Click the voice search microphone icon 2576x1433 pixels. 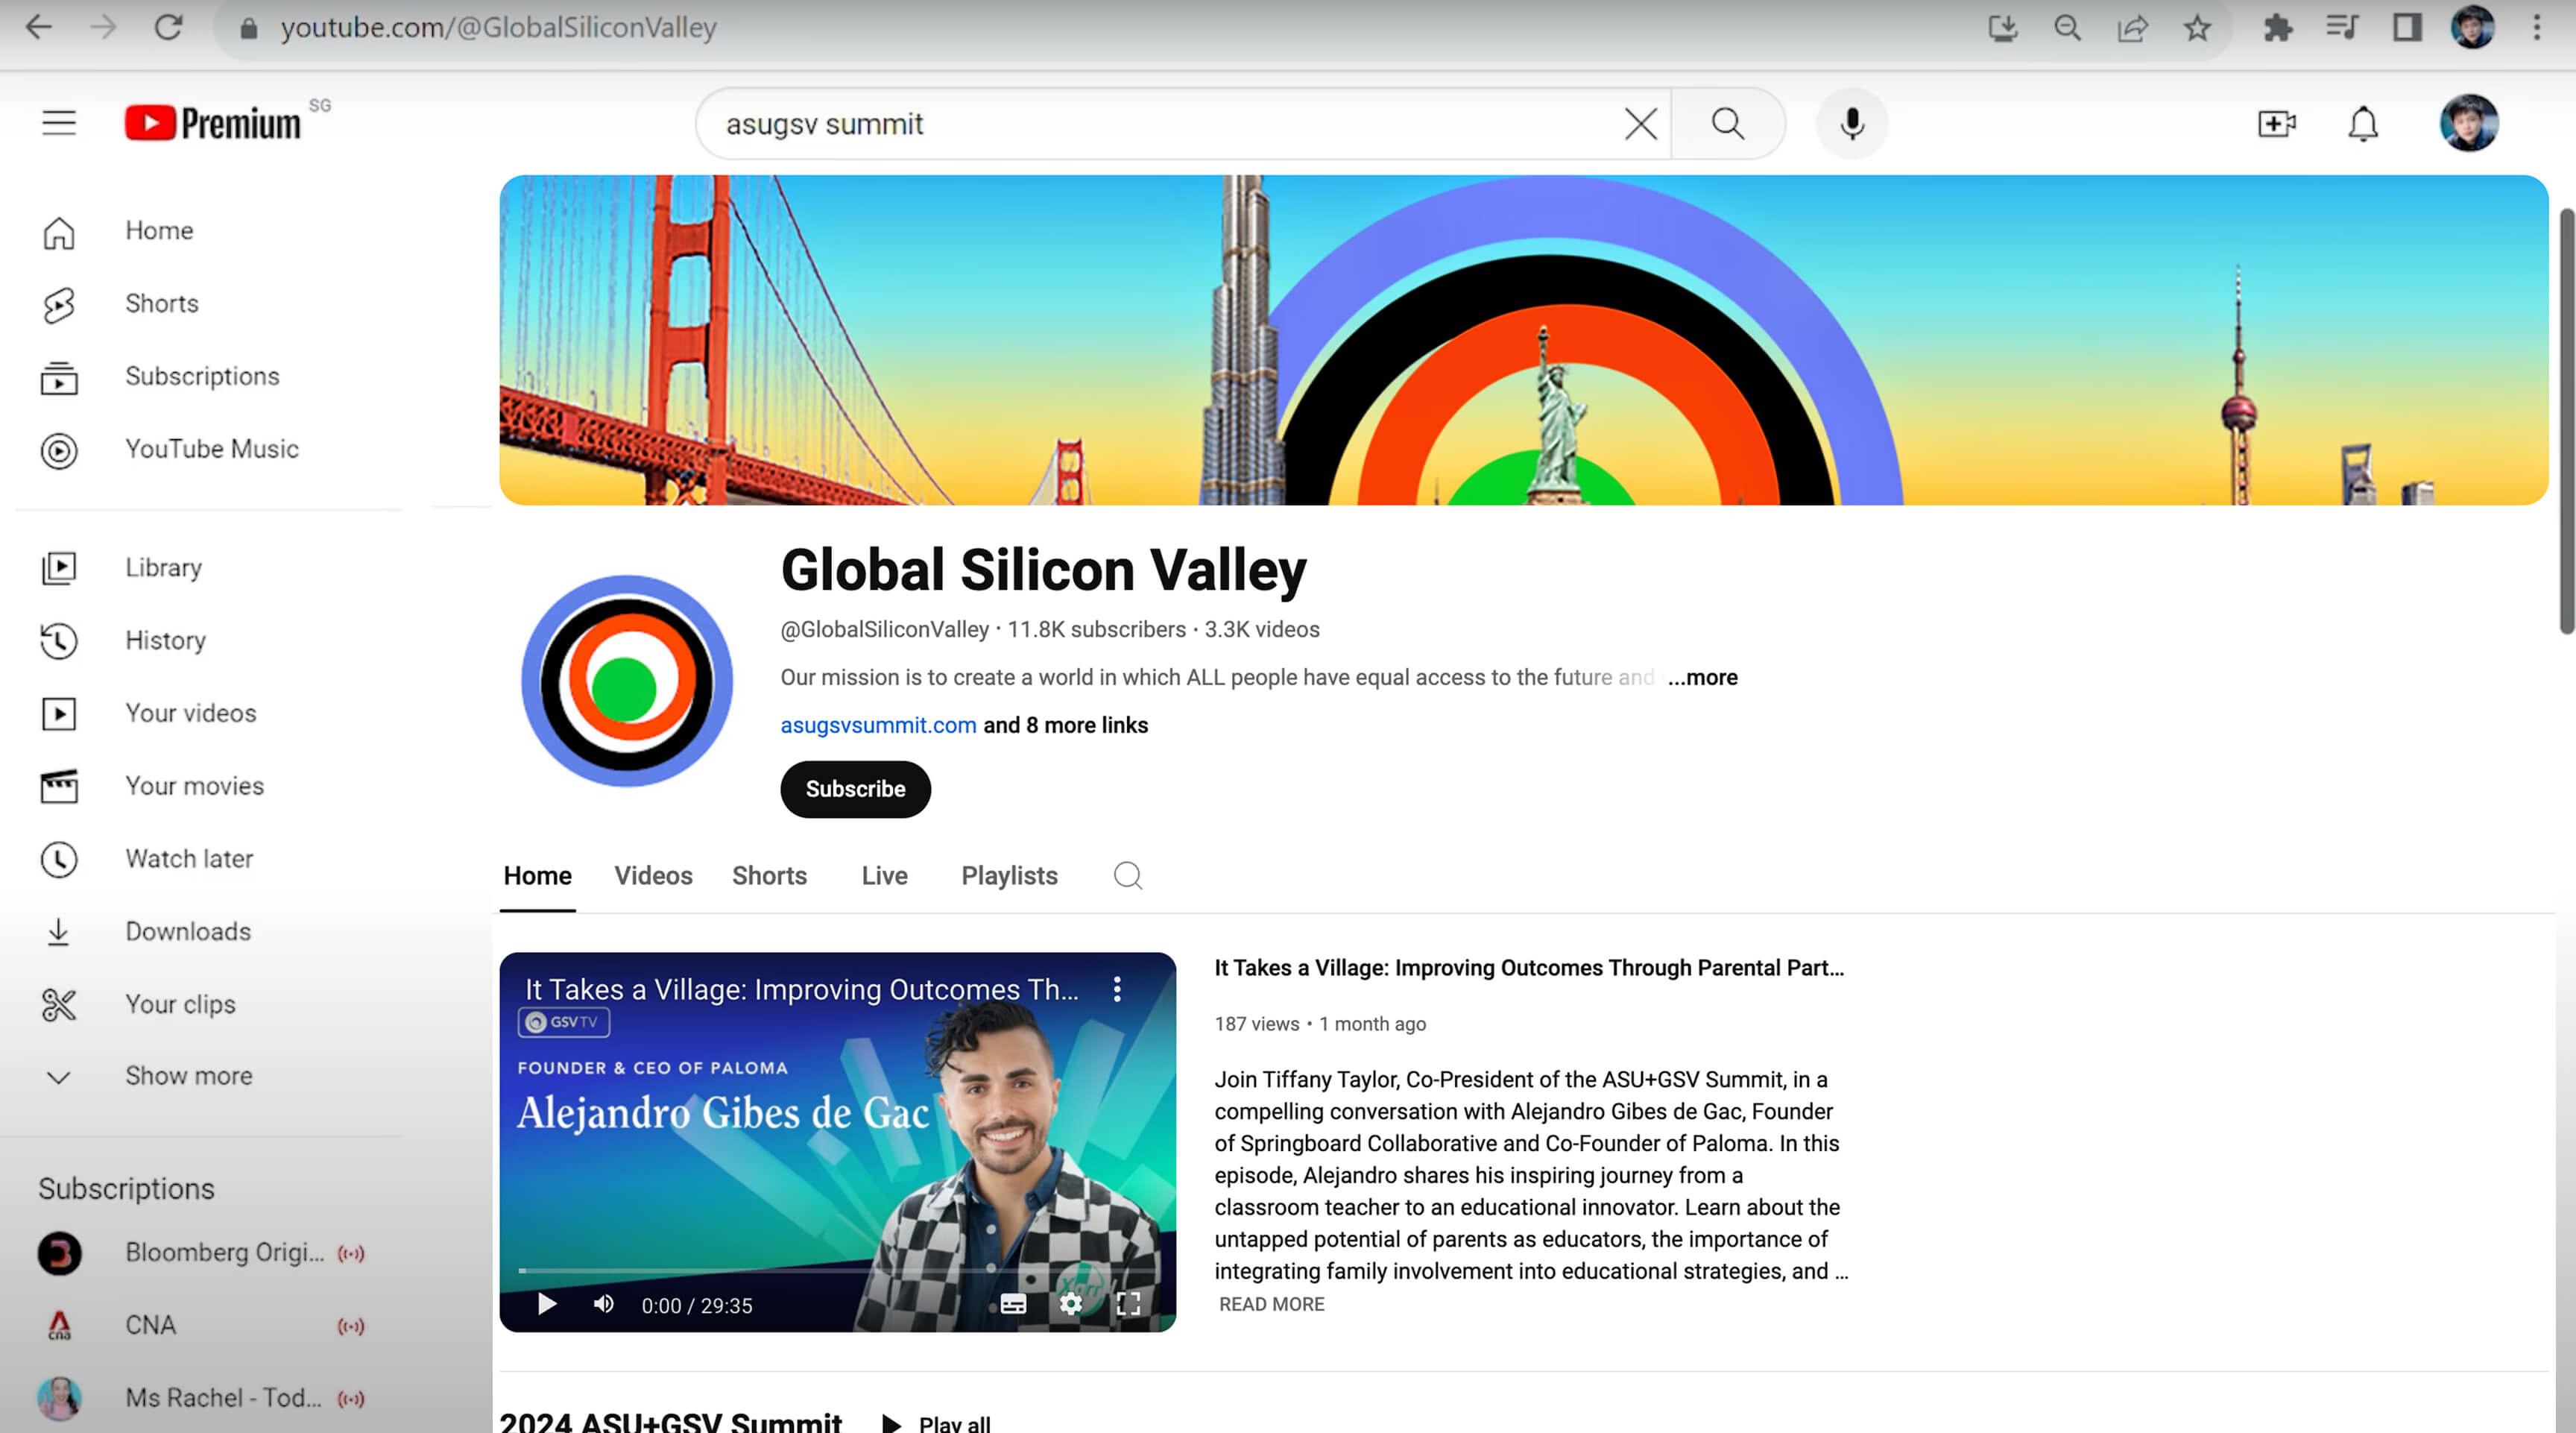1851,124
